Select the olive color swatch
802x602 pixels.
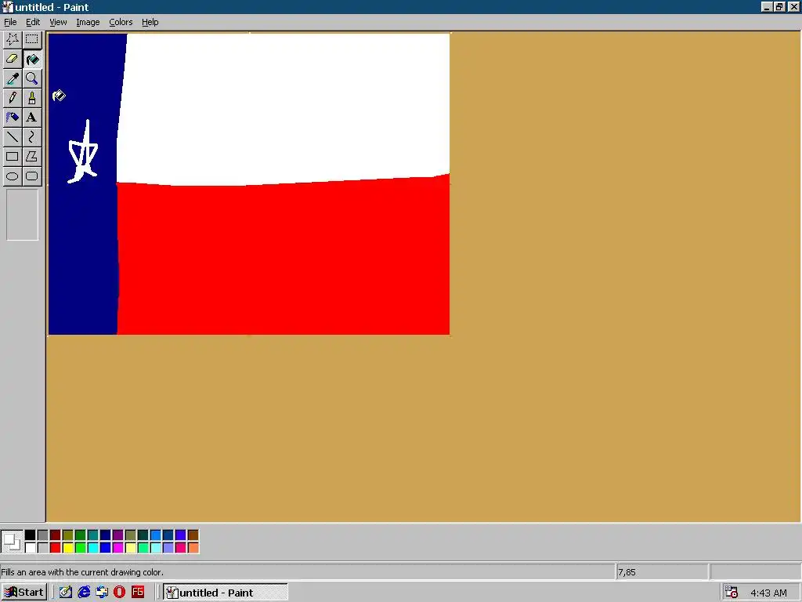click(x=67, y=535)
